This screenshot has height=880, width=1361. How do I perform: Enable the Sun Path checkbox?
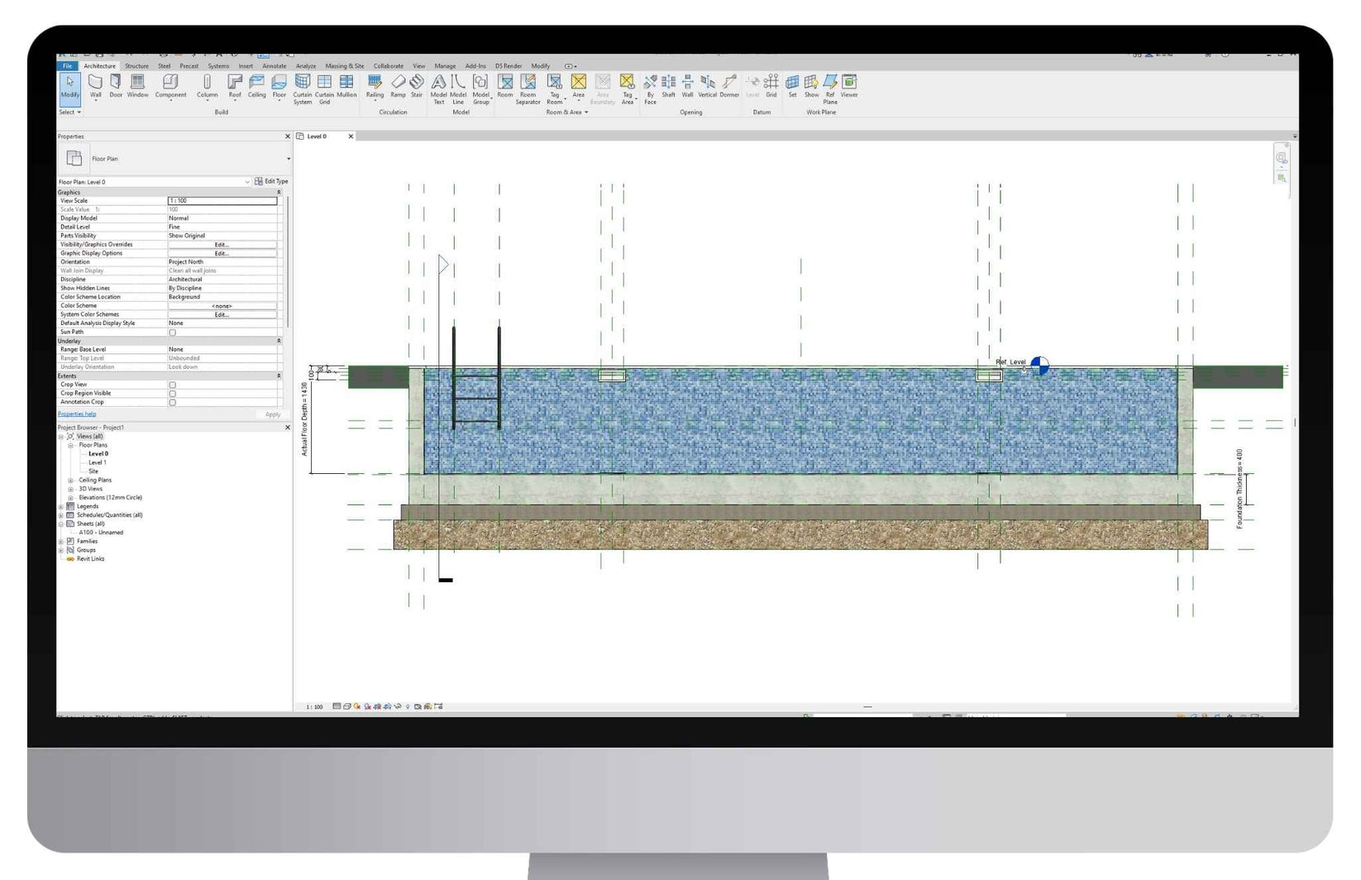tap(172, 332)
